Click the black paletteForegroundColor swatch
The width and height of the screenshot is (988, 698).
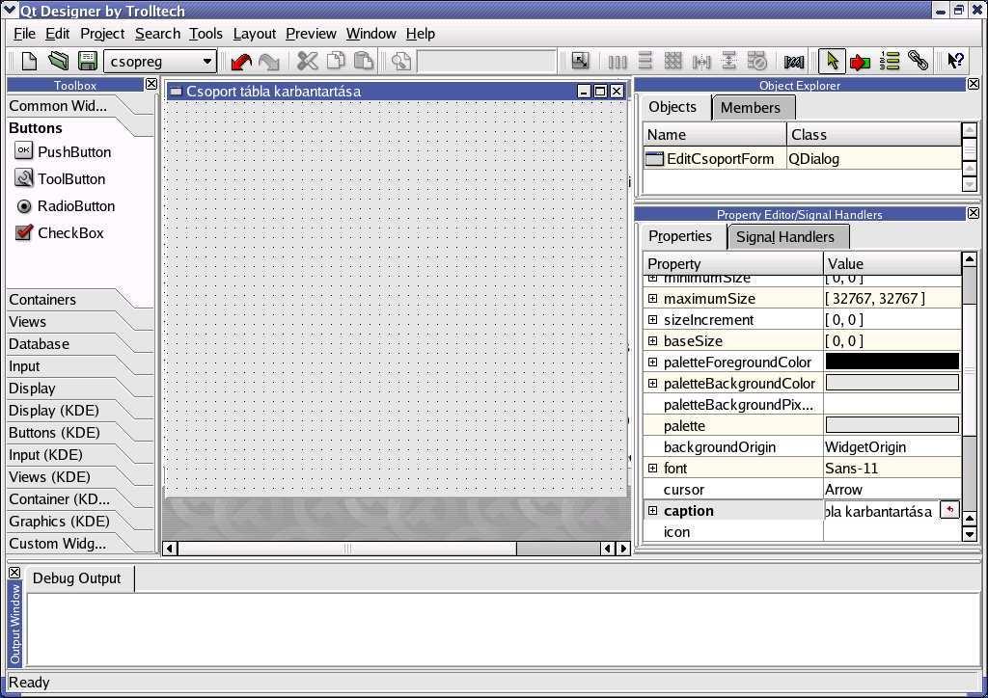pos(892,362)
